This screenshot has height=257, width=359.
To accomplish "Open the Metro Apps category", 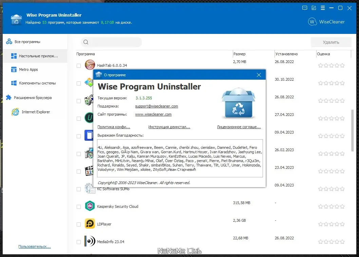I will tap(35, 70).
